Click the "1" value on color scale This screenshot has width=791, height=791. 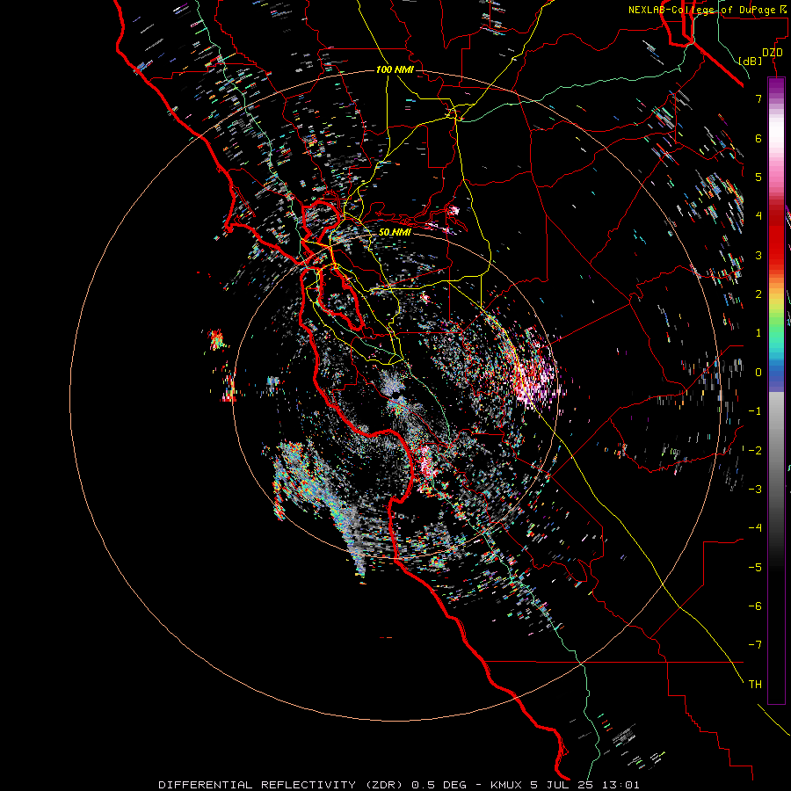point(758,333)
